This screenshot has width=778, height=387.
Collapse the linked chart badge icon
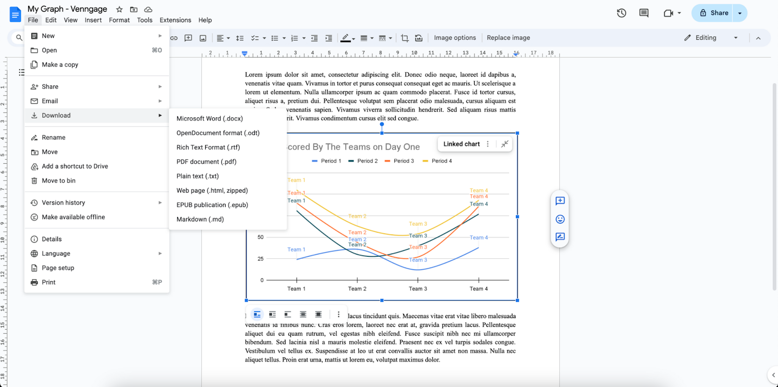(505, 144)
